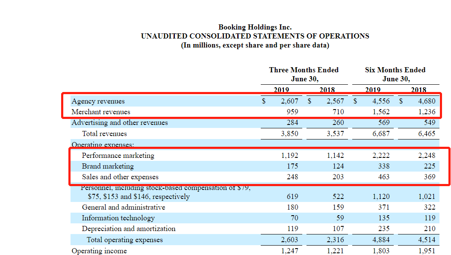
Task: Click Performance marketing value 1,142
Action: (336, 156)
